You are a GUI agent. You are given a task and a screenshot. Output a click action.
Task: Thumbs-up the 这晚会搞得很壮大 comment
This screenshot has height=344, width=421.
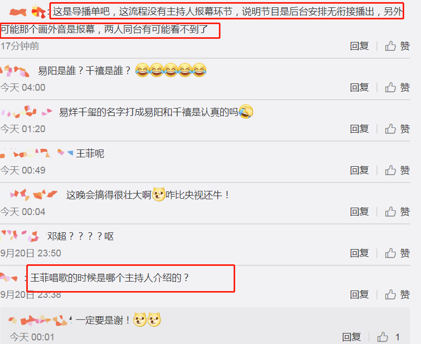[x=397, y=212]
